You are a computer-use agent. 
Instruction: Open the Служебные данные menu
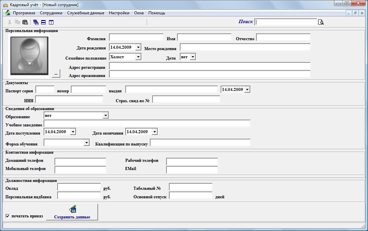point(86,13)
